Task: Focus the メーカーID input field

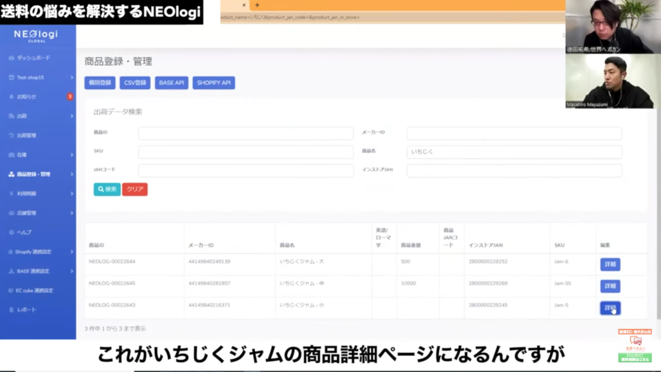Action: pyautogui.click(x=514, y=133)
